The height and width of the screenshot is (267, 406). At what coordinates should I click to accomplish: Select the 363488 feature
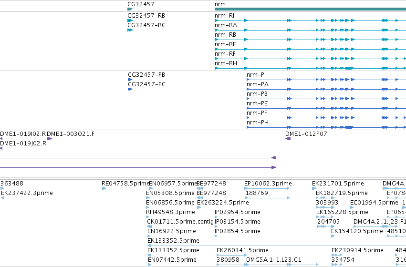(12, 184)
